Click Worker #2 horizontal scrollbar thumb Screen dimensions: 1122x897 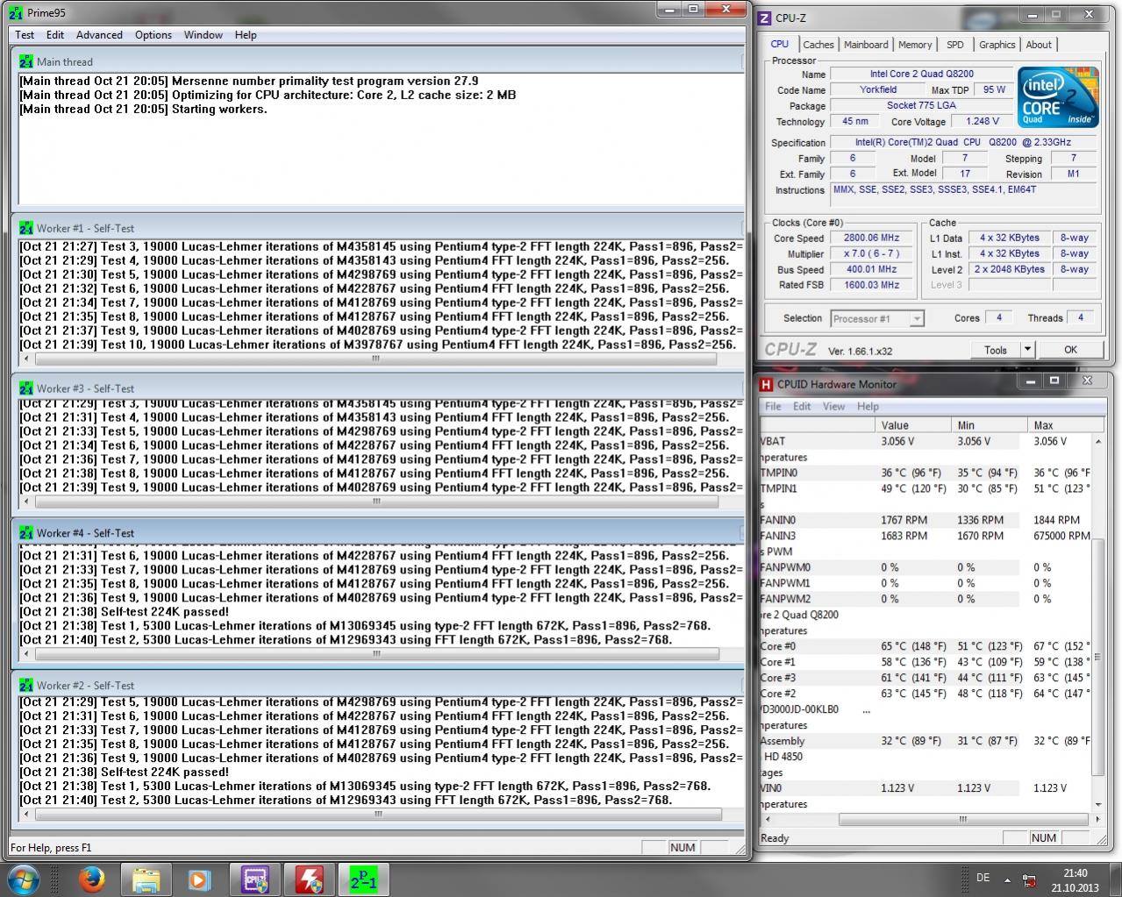point(376,814)
